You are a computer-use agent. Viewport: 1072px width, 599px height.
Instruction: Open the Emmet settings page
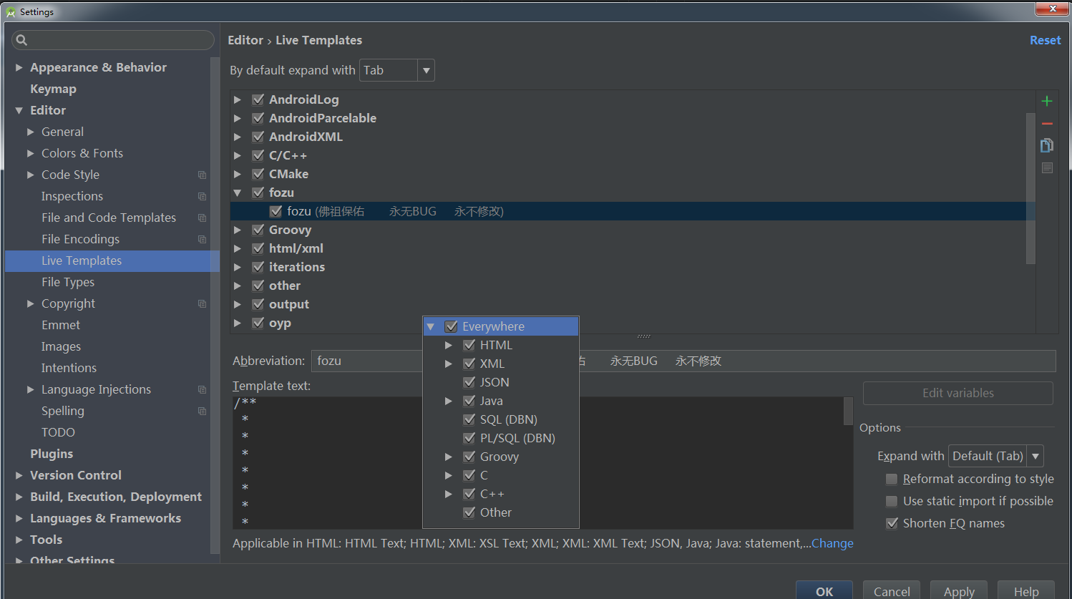coord(61,325)
